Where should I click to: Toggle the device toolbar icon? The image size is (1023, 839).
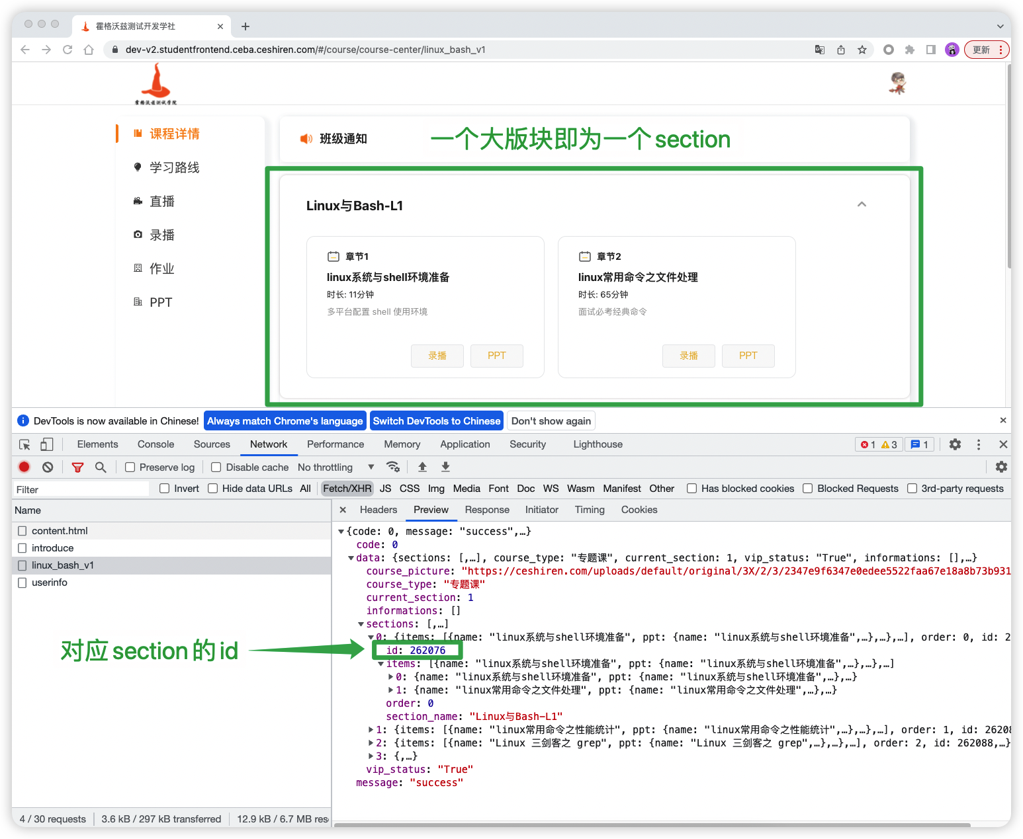(x=47, y=444)
